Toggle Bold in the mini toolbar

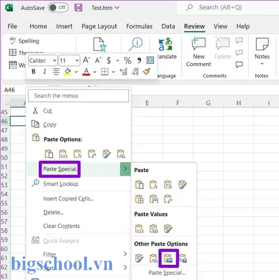(33, 72)
